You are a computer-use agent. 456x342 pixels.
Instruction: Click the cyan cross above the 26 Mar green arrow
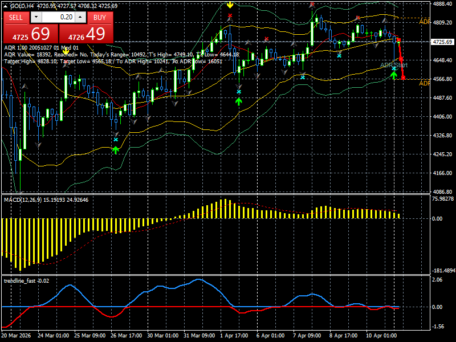[x=116, y=140]
